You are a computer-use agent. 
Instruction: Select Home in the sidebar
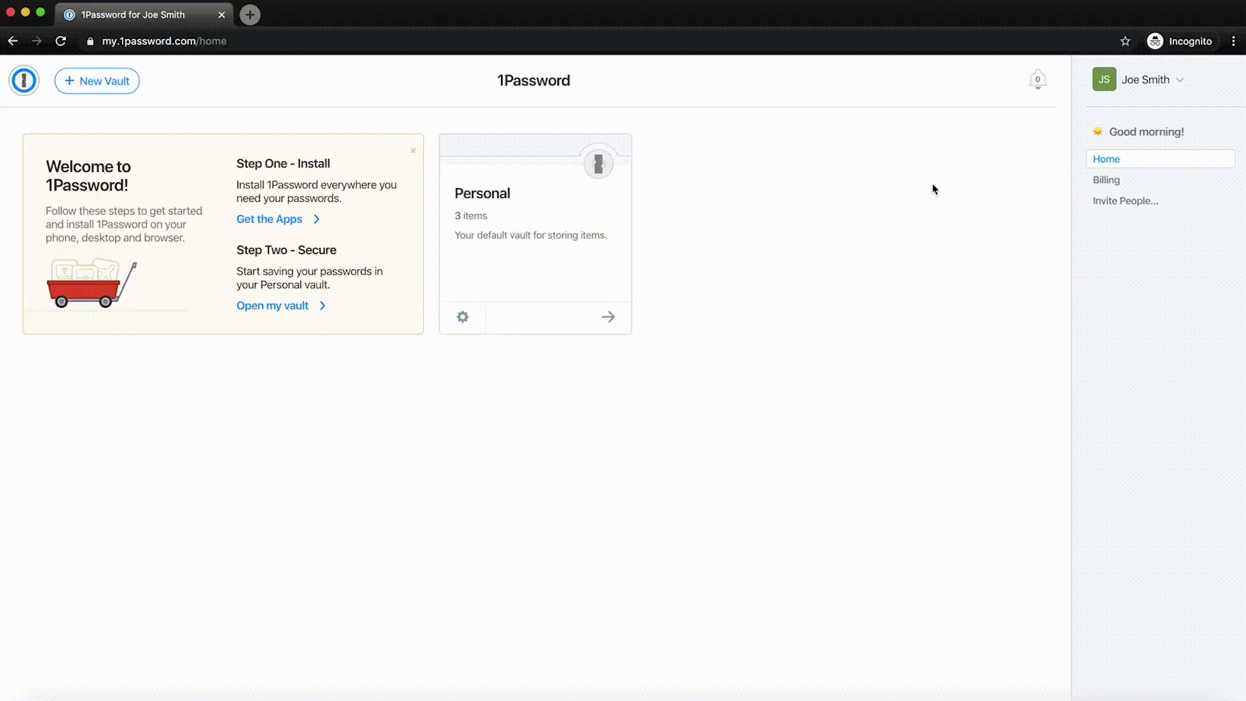[1106, 159]
